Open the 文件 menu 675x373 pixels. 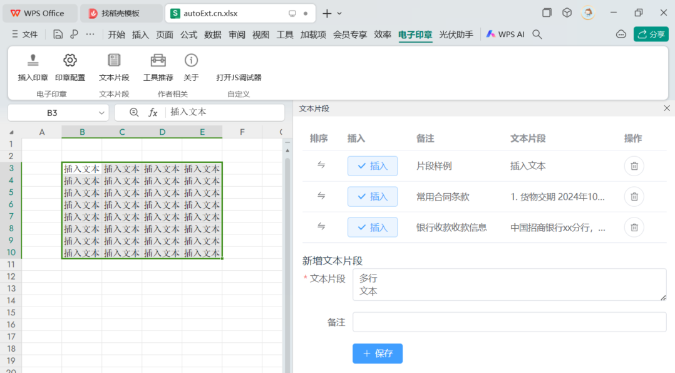[25, 34]
